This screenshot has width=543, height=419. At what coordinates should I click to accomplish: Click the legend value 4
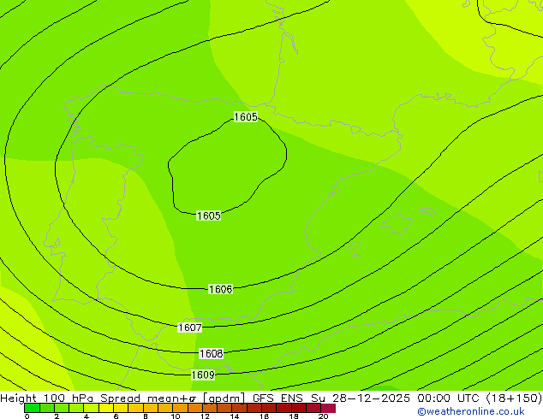point(87,416)
